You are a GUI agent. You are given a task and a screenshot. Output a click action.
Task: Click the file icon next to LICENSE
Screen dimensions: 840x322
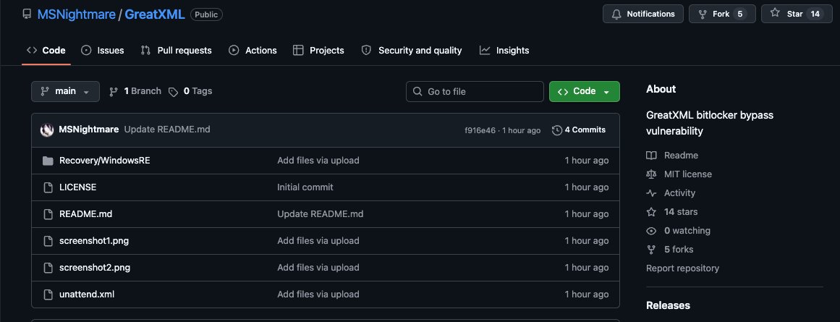coord(48,187)
